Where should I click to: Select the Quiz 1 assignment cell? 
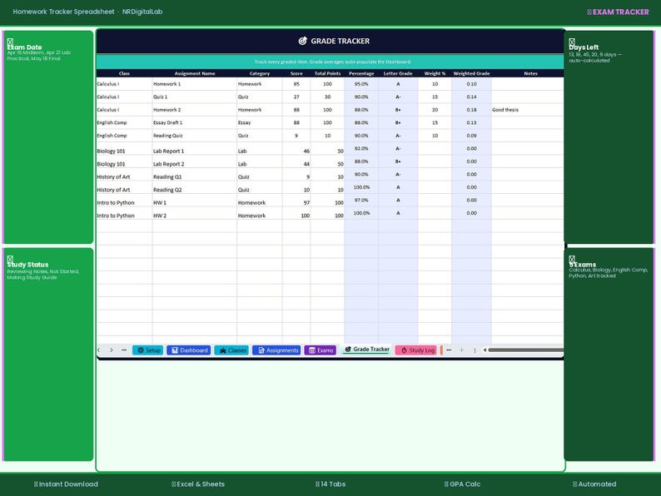(194, 97)
